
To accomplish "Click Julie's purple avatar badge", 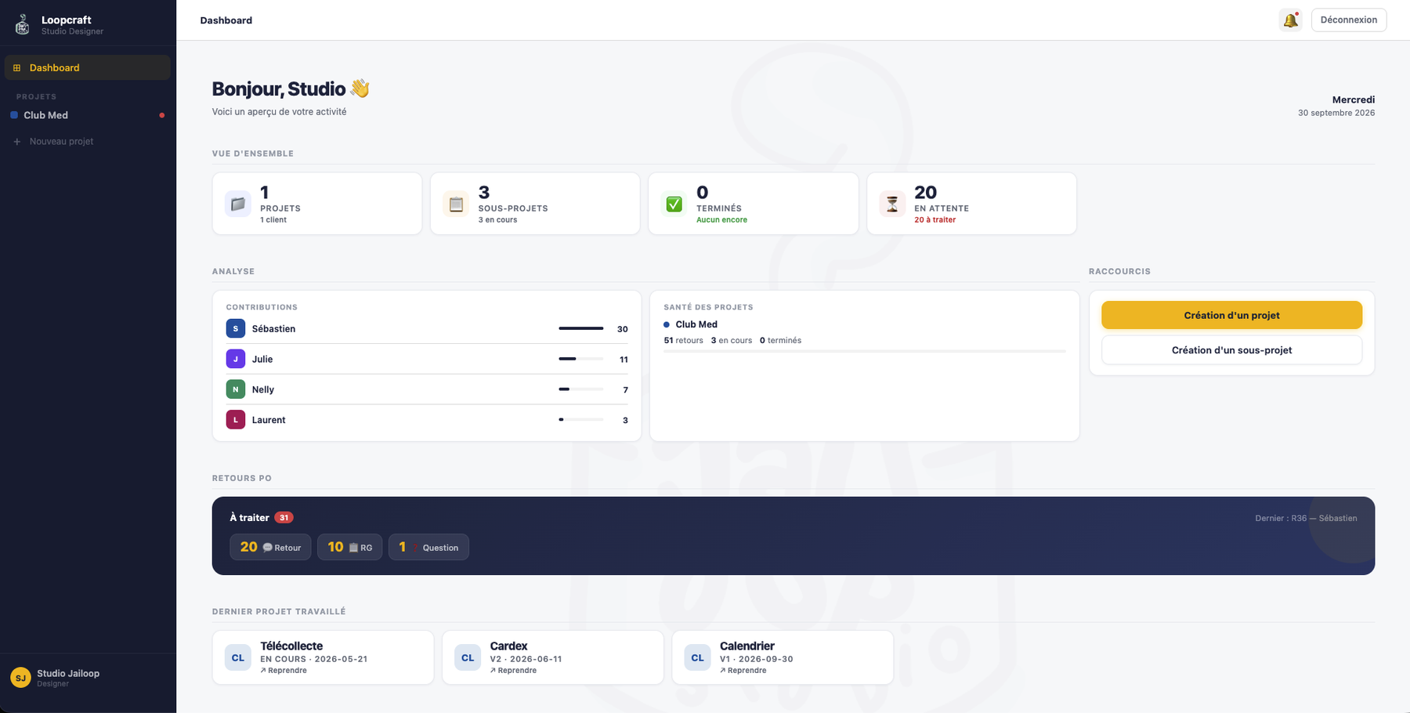I will point(236,359).
